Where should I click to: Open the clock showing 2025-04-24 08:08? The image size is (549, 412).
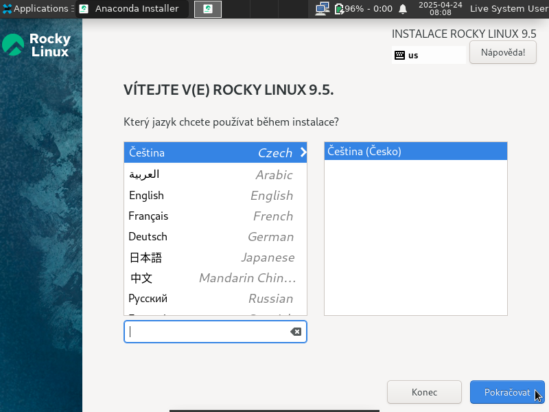pyautogui.click(x=440, y=8)
